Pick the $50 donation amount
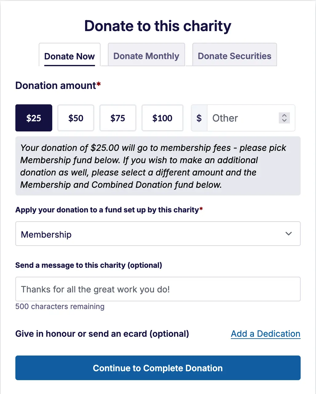This screenshot has width=316, height=394. click(x=76, y=118)
